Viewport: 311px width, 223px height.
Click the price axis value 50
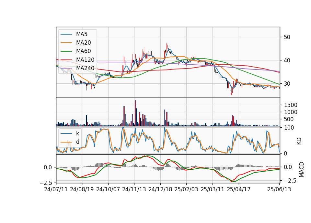pyautogui.click(x=287, y=37)
